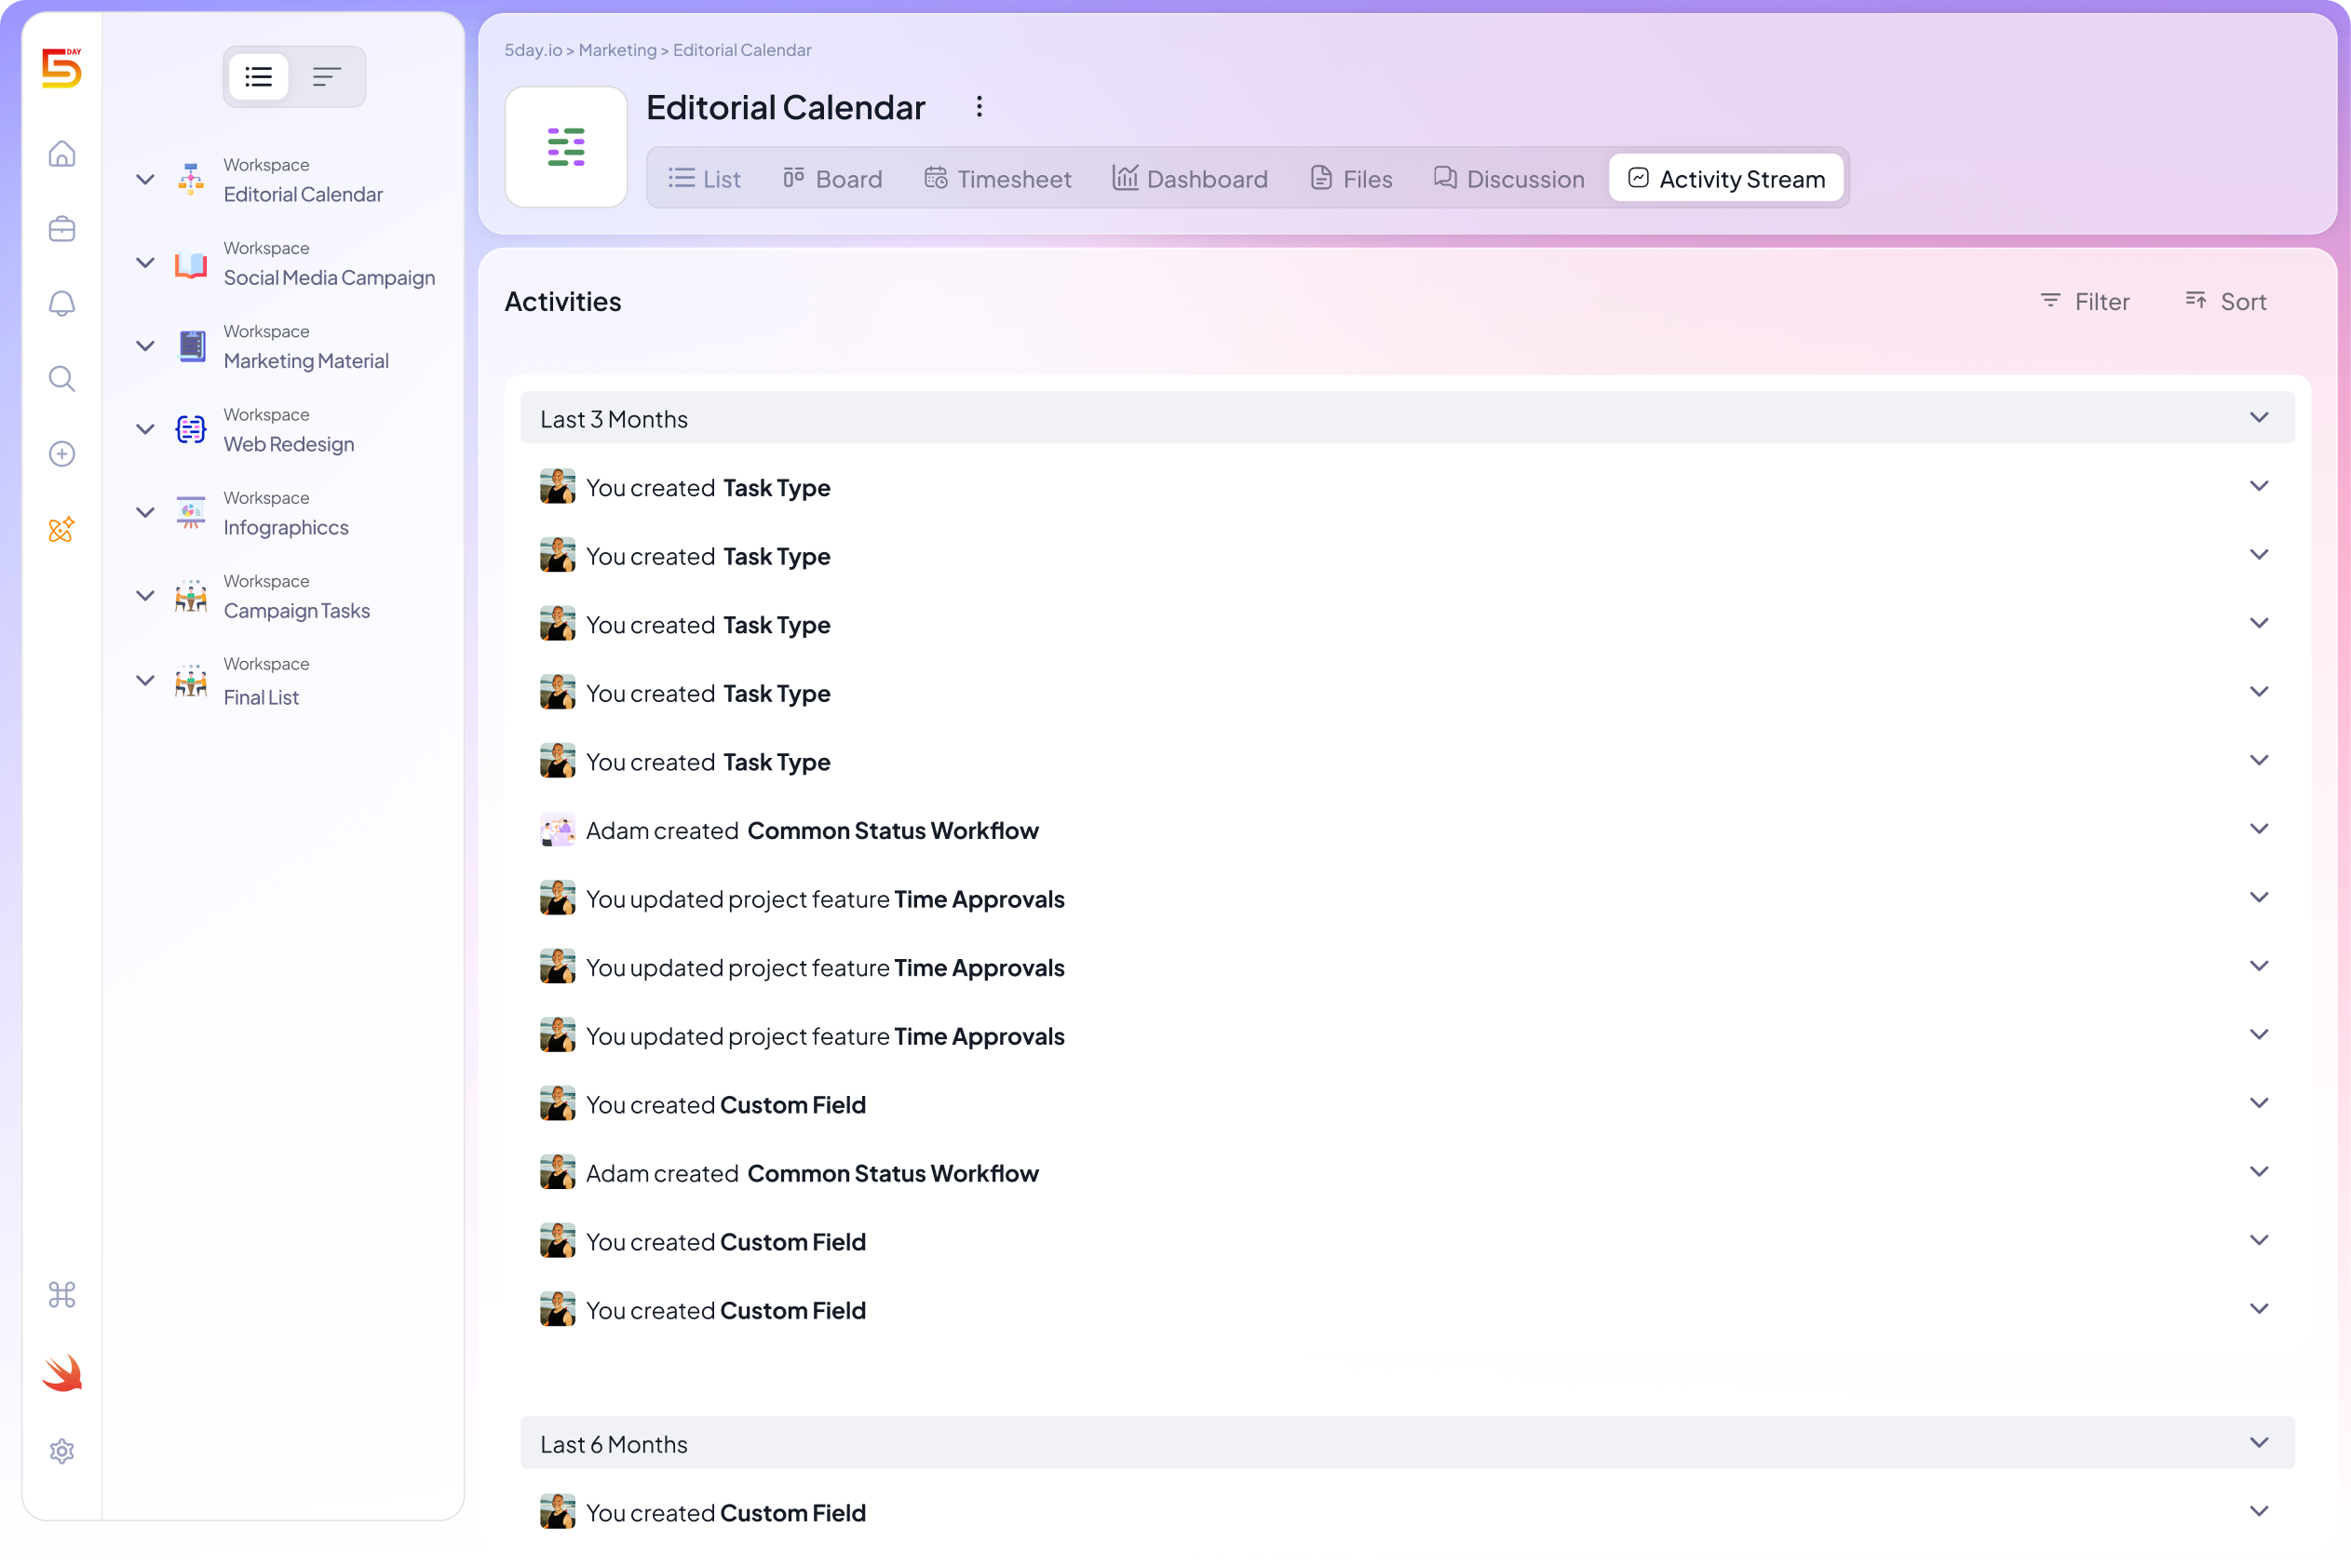Click the orange AI sparkle icon in sidebar
The image size is (2351, 1568).
61,530
